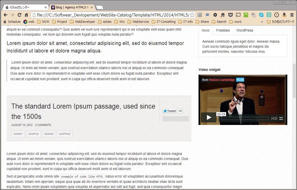Open the word bookmark folder
297x190 pixels.
[x=235, y=22]
